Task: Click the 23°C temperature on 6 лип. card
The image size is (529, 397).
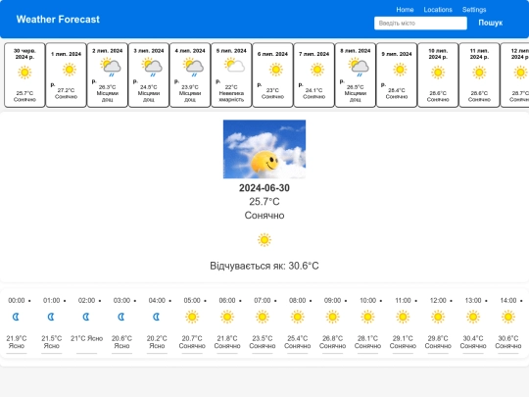Action: click(x=272, y=90)
